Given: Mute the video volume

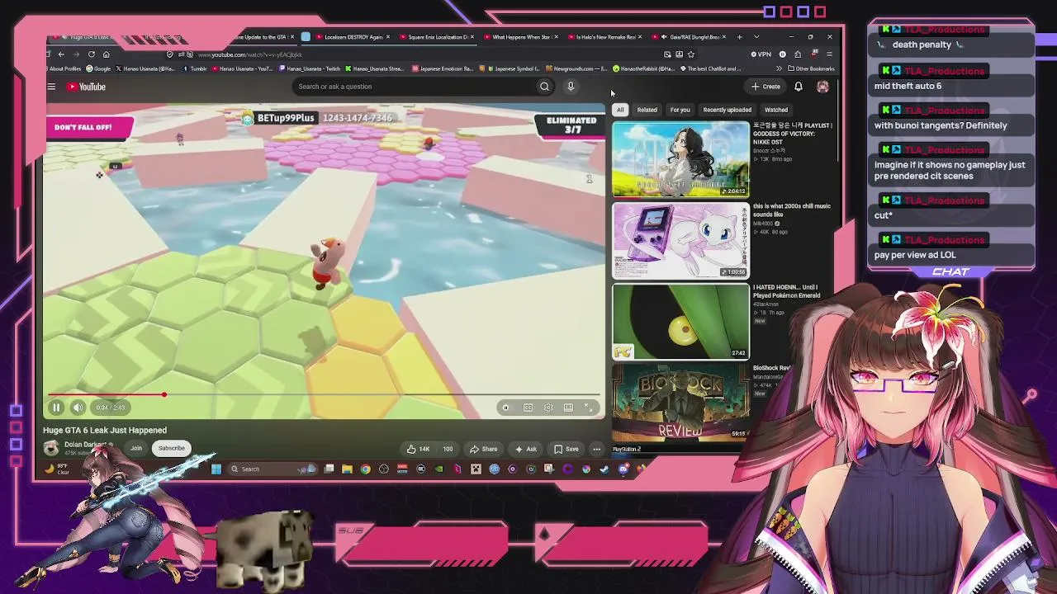Looking at the screenshot, I should tap(78, 408).
